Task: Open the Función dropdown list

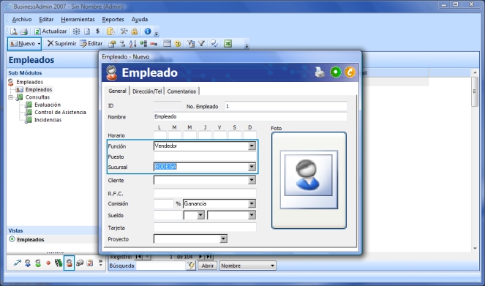Action: point(252,146)
